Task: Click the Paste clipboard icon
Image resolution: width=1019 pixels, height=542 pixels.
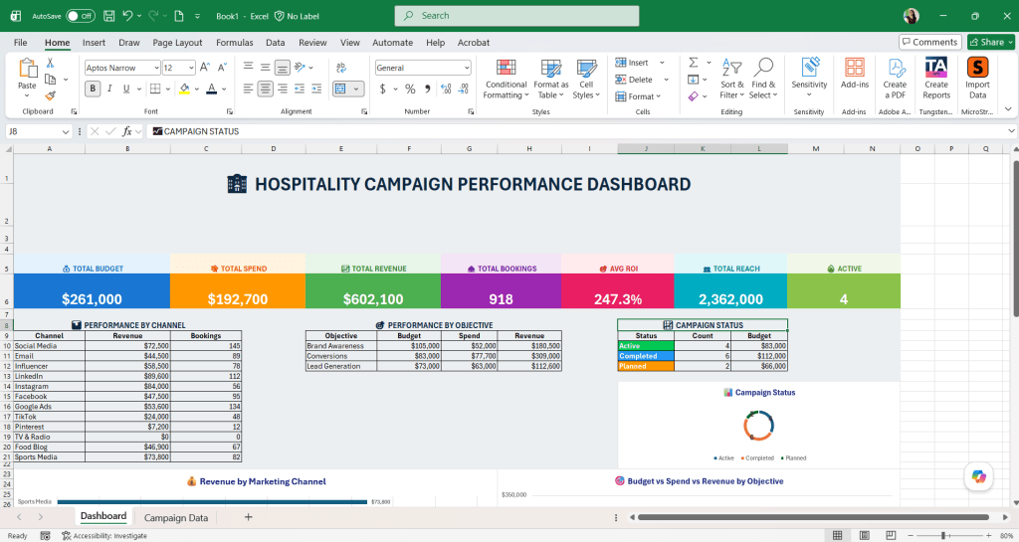Action: coord(27,69)
